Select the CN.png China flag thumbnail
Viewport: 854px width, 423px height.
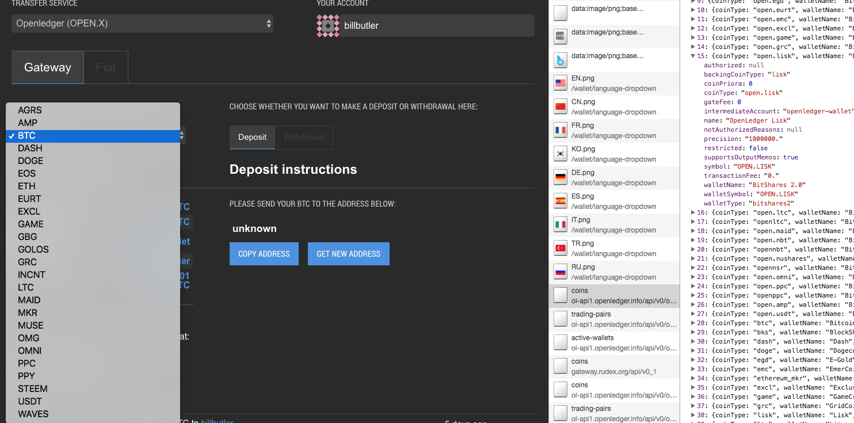point(561,107)
